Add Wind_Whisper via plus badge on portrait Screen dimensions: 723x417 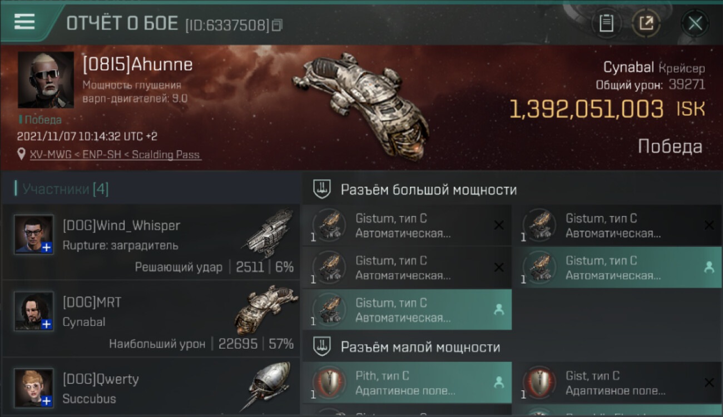tap(47, 247)
